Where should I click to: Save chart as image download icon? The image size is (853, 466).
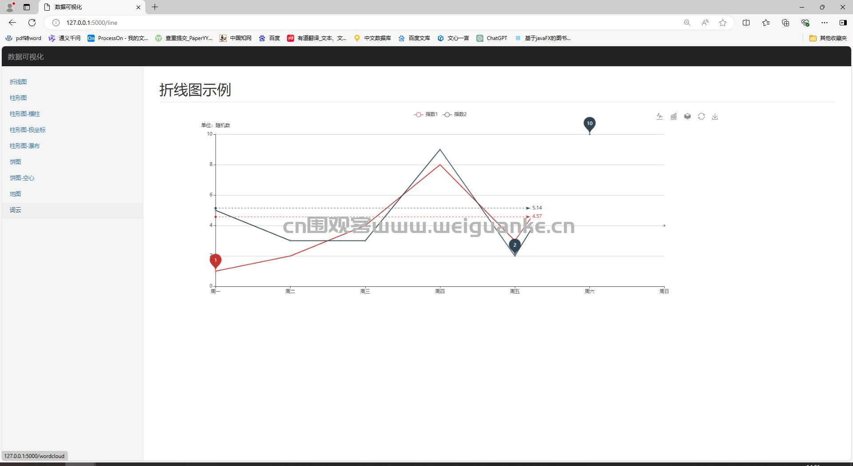(715, 116)
